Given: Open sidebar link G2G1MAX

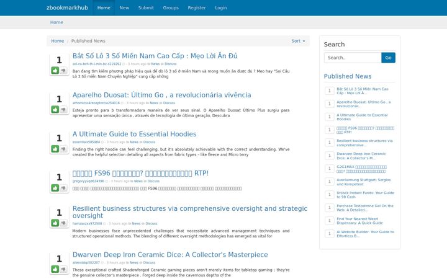Looking at the screenshot, I should [361, 169].
